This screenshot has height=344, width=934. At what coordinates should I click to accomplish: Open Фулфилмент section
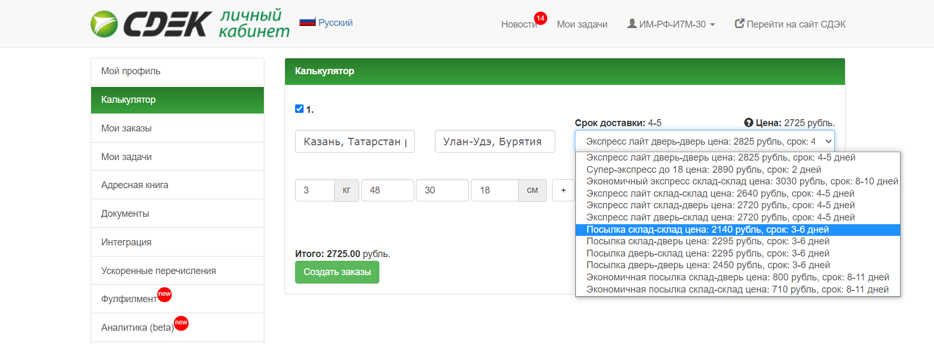tap(177, 299)
